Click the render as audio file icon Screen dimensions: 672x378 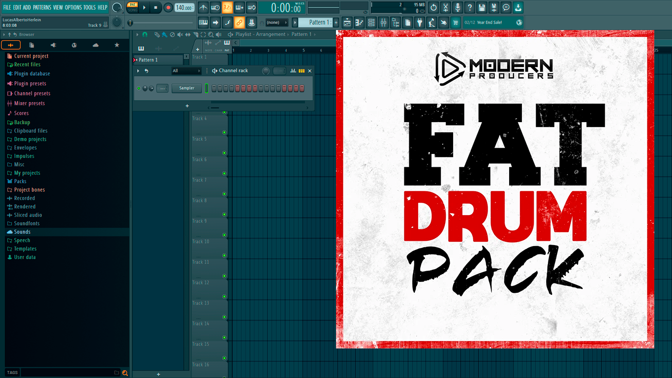[494, 7]
